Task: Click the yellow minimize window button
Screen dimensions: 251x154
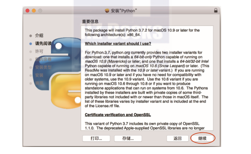Action: click(x=34, y=10)
